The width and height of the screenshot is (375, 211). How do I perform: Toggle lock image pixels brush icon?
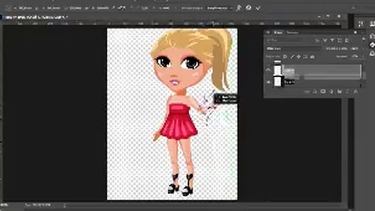[292, 57]
